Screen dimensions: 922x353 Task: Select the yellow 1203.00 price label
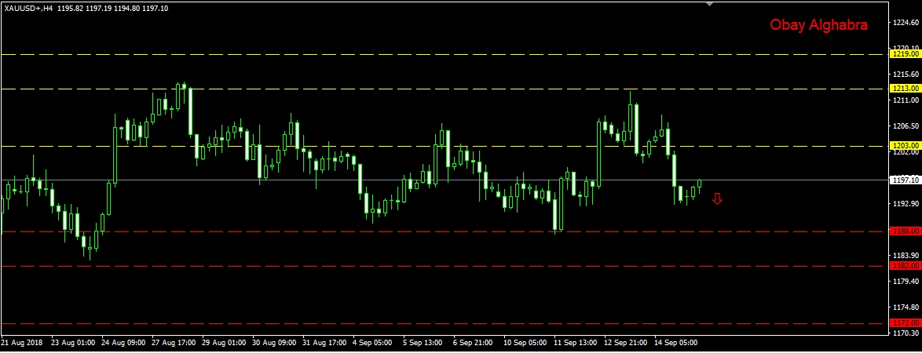pyautogui.click(x=905, y=146)
